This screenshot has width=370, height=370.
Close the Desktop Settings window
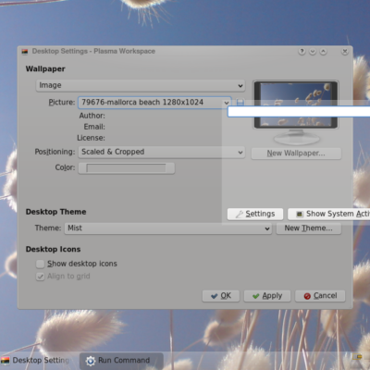coord(345,52)
